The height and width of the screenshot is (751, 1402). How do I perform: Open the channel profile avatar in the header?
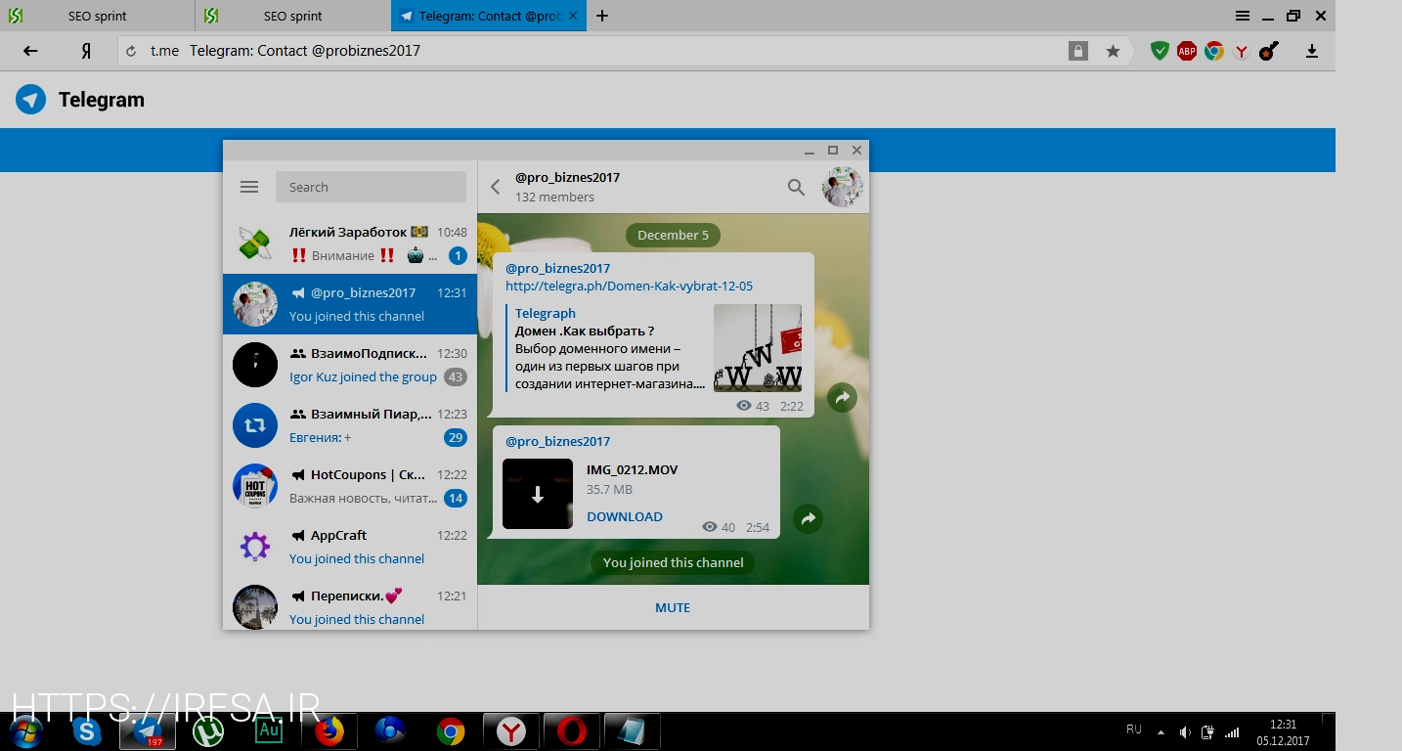(843, 187)
